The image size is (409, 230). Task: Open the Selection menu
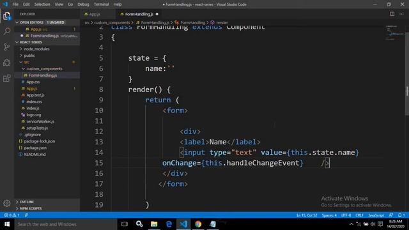coord(42,4)
